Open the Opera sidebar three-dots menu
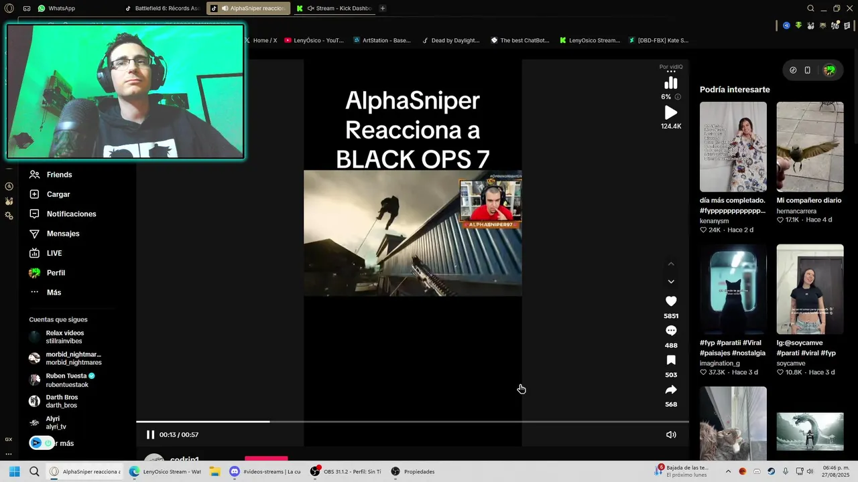Screen dimensions: 858x482 click(x=9, y=453)
